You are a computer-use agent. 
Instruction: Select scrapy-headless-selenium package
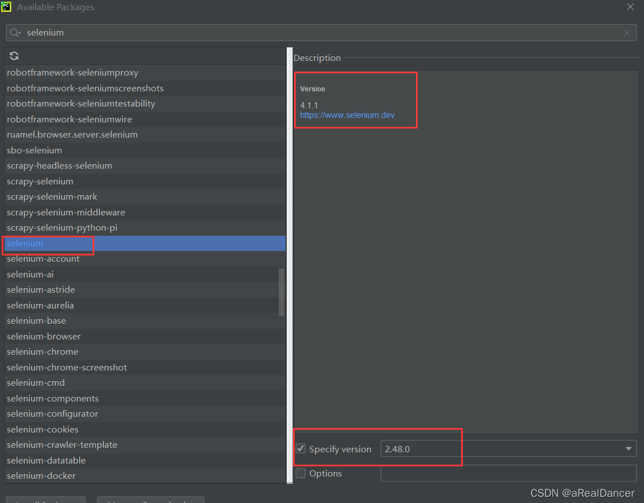(x=145, y=166)
